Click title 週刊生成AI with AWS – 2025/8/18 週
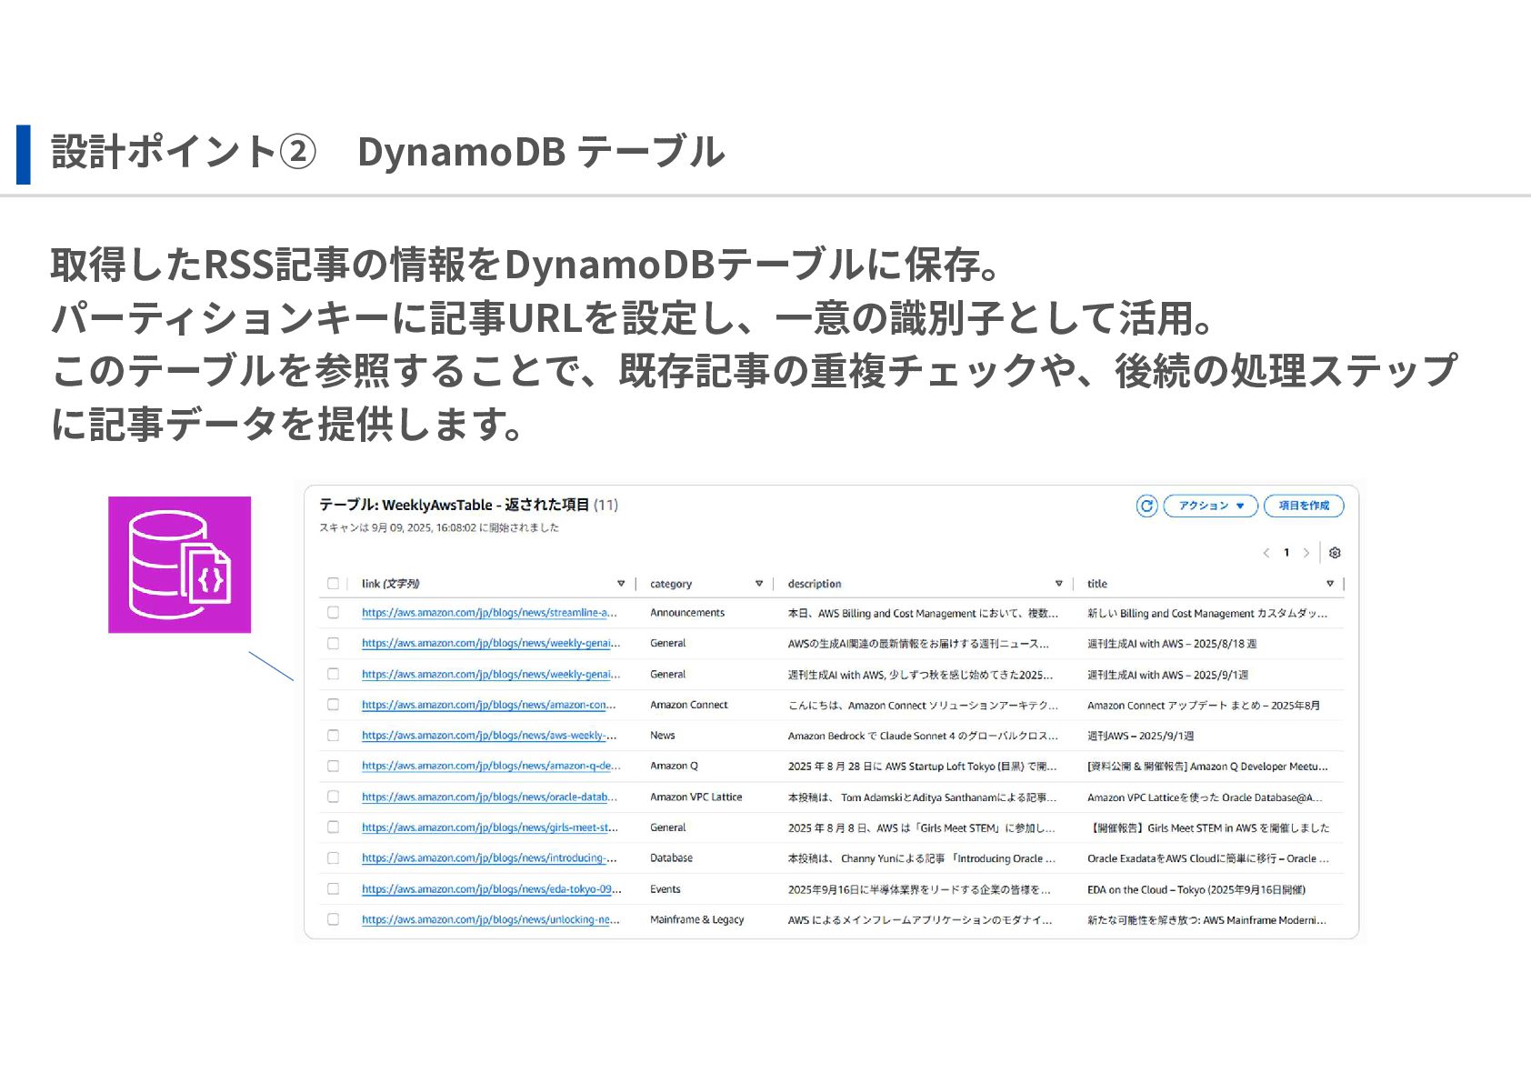Viewport: 1531px width, 1083px height. click(x=1172, y=644)
